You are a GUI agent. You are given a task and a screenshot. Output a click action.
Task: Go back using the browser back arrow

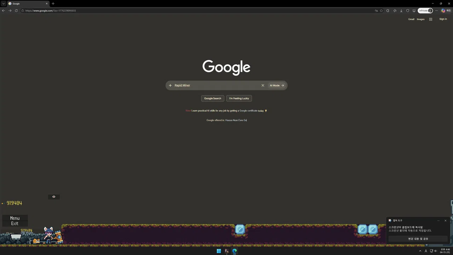pyautogui.click(x=4, y=11)
